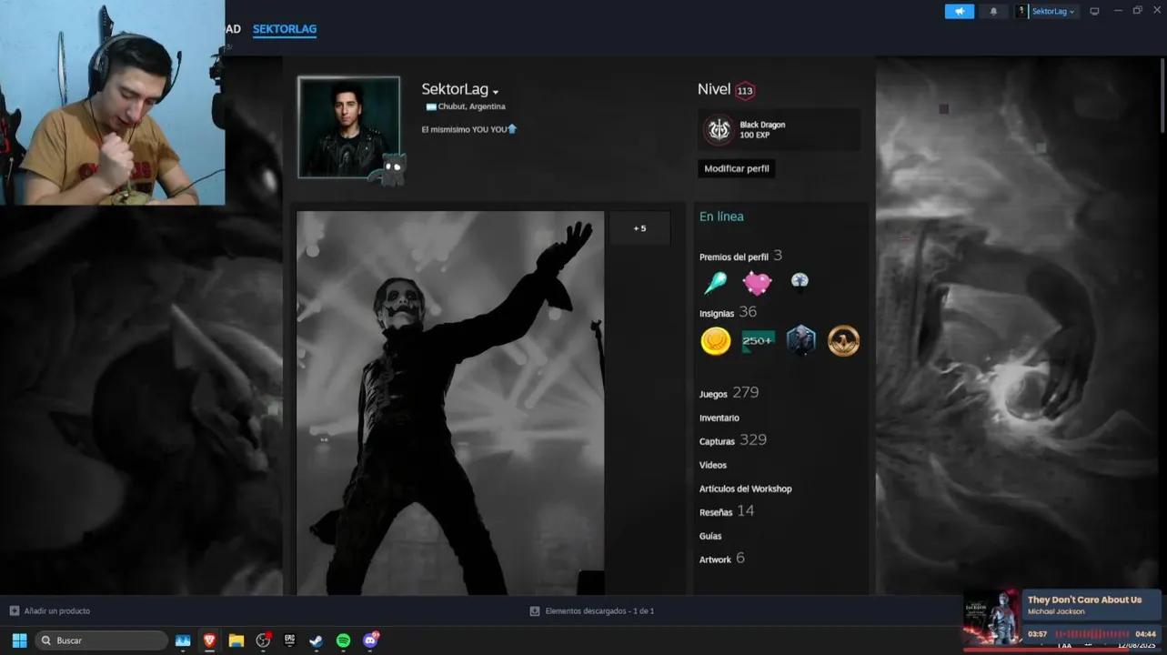
Task: Click the bronze circular badge
Action: [x=843, y=341]
